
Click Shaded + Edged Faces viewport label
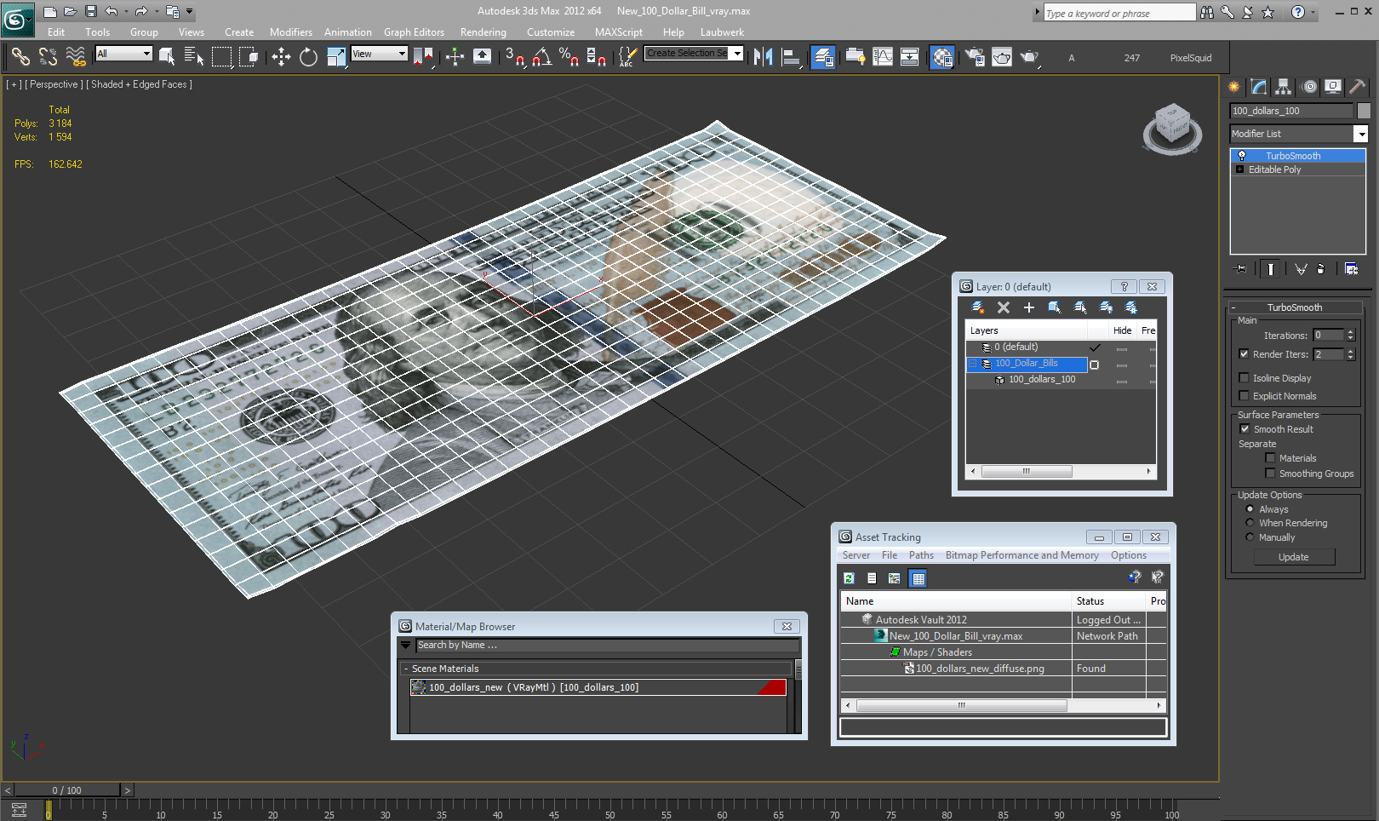(x=141, y=84)
